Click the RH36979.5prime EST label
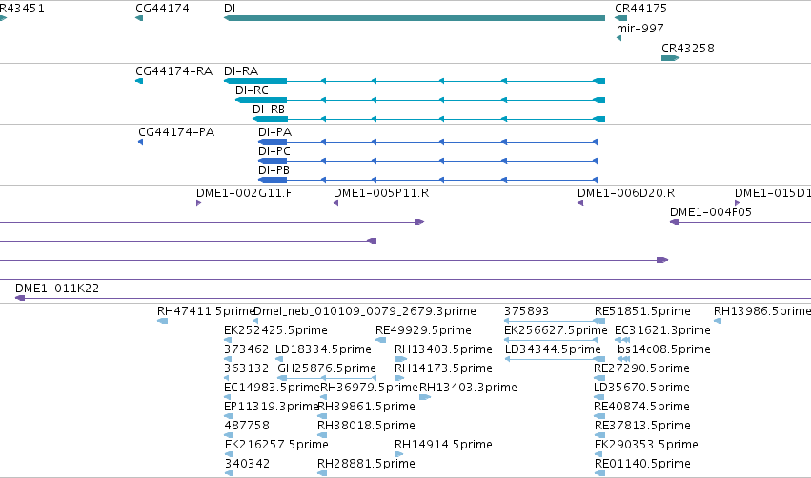The width and height of the screenshot is (811, 478). tap(369, 388)
